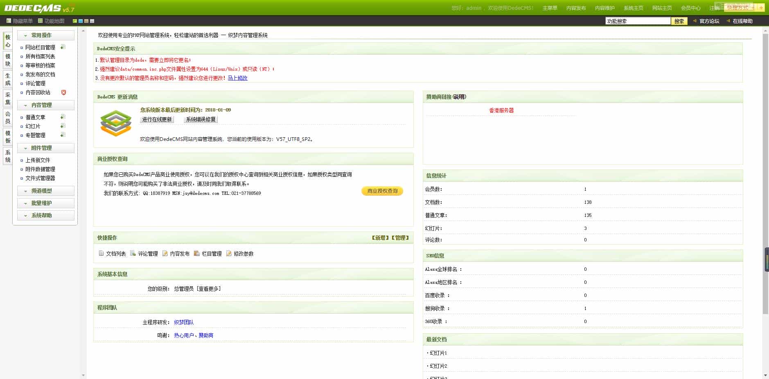The width and height of the screenshot is (769, 379).
Task: Click the bullet icon before 在线帮助
Action: [x=728, y=21]
